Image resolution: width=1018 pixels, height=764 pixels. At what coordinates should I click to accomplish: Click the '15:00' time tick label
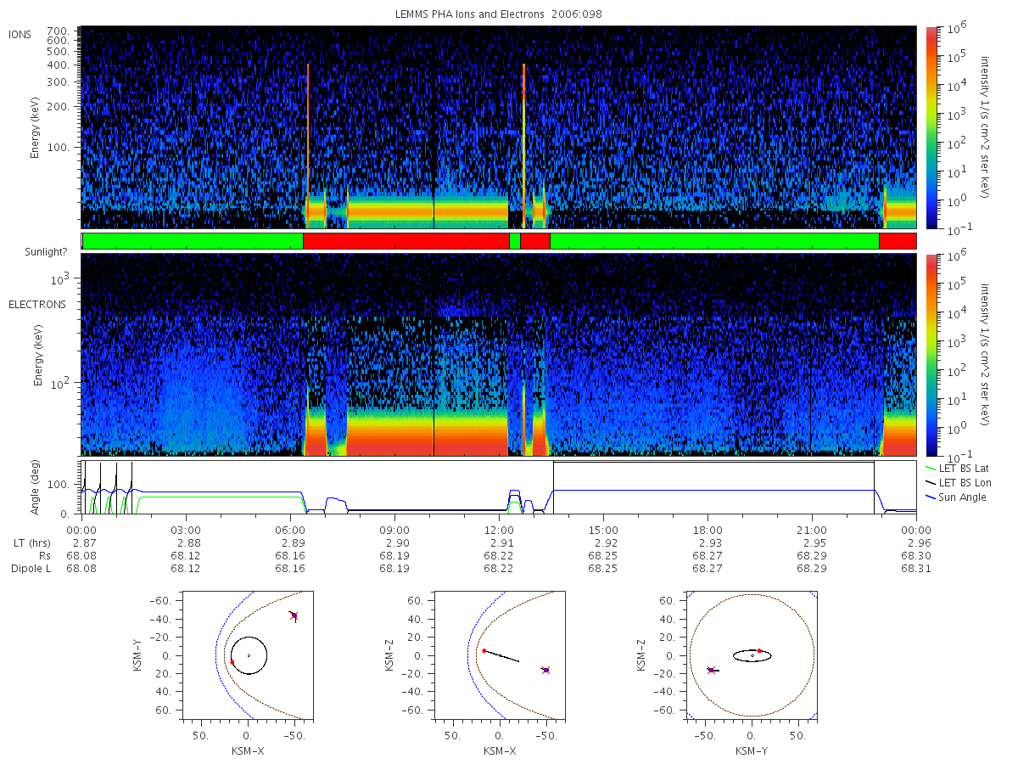pyautogui.click(x=603, y=530)
